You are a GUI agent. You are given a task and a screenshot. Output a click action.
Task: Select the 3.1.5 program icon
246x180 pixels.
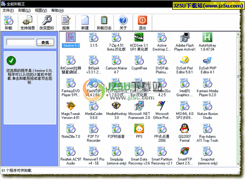[94, 37]
